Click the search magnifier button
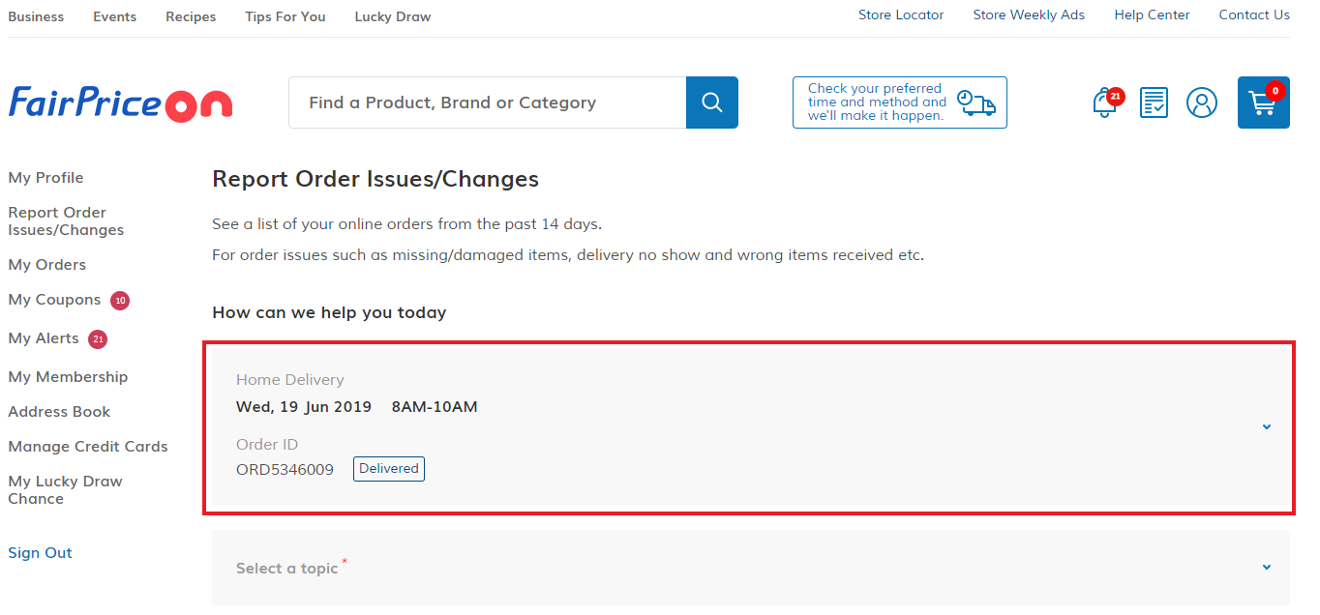This screenshot has width=1320, height=615. (x=712, y=102)
